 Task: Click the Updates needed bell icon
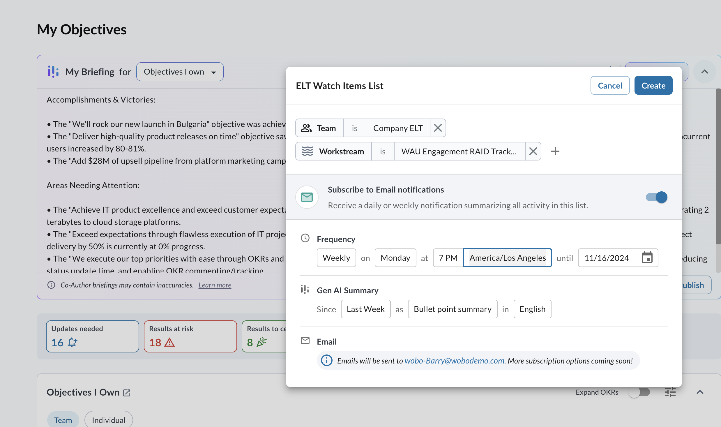tap(73, 343)
